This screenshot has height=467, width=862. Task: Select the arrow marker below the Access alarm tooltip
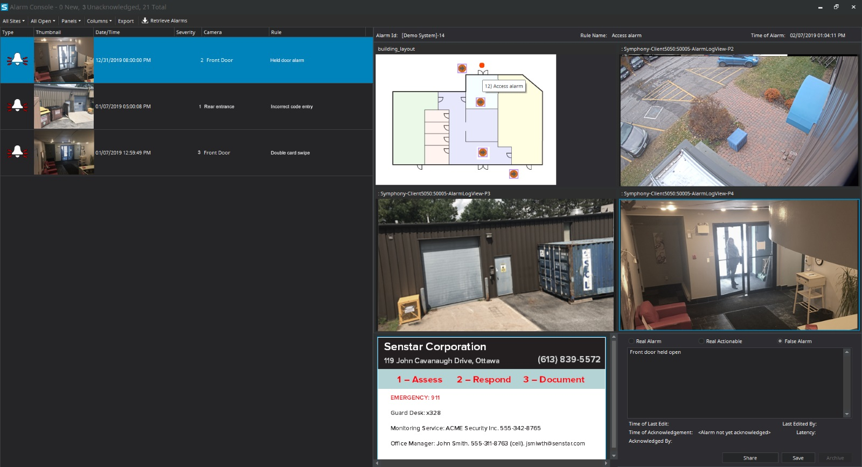[481, 102]
